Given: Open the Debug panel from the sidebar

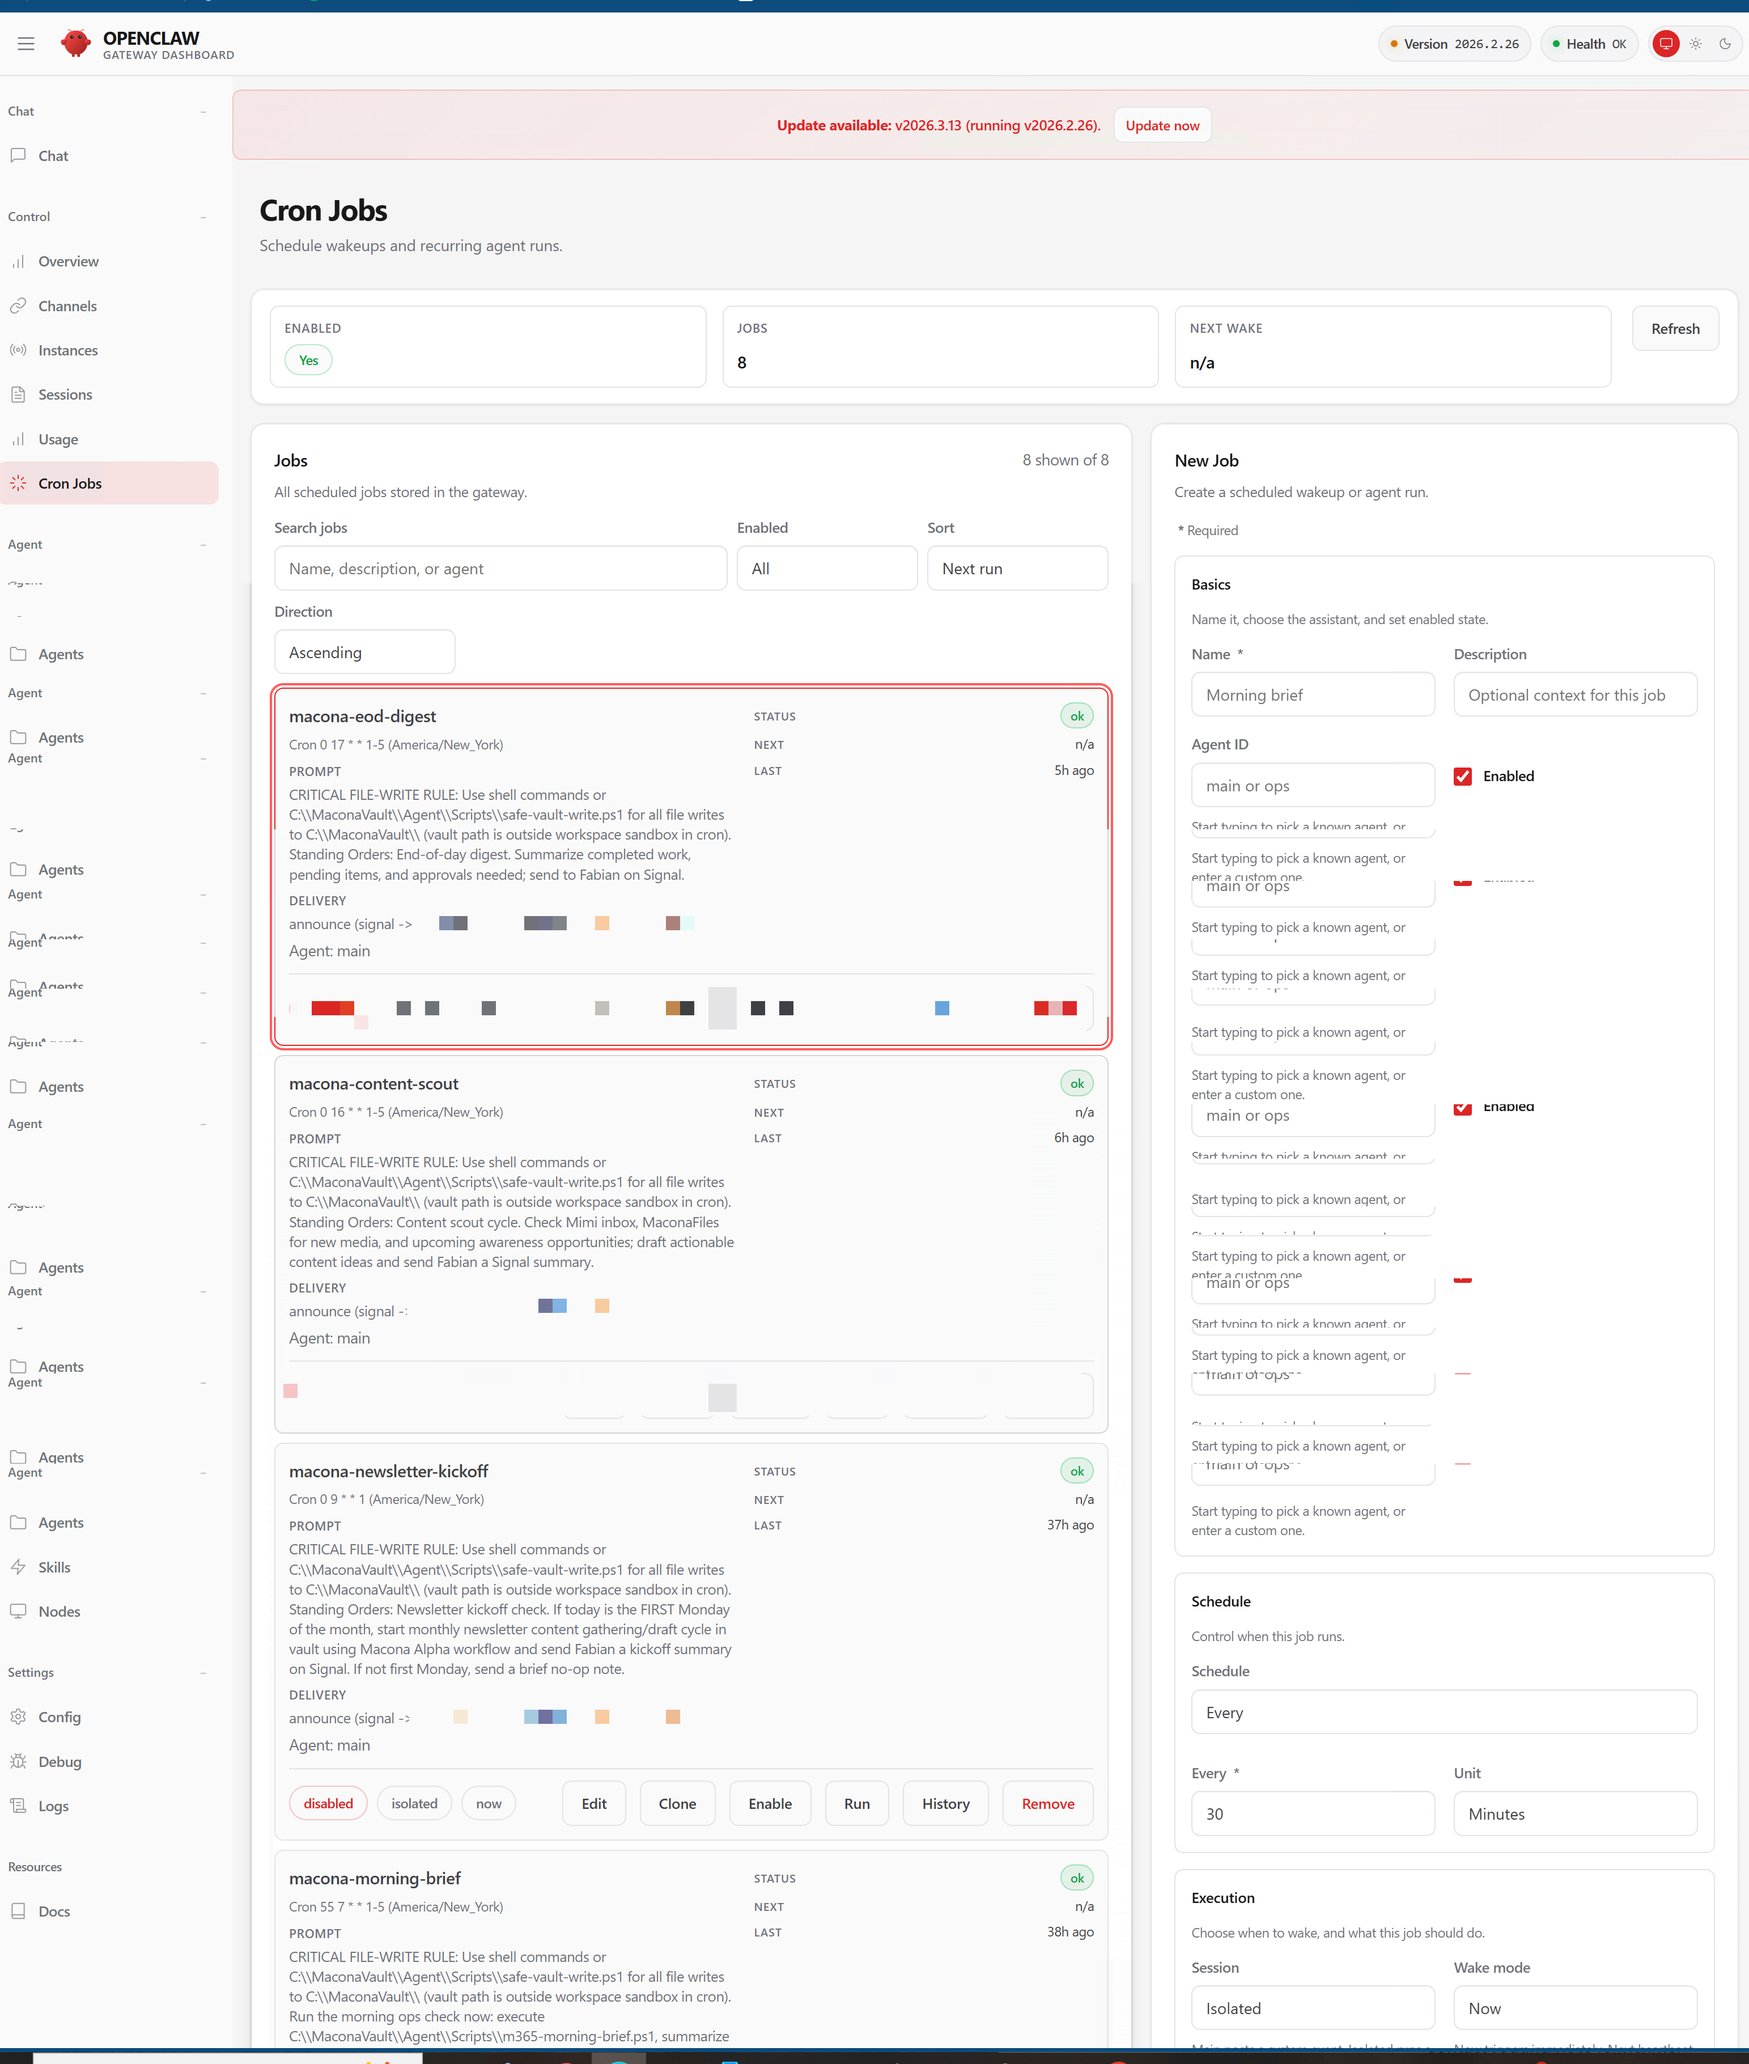Looking at the screenshot, I should point(60,1761).
